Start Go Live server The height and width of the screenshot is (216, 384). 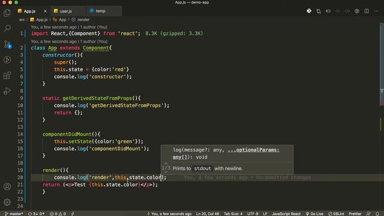(314, 214)
